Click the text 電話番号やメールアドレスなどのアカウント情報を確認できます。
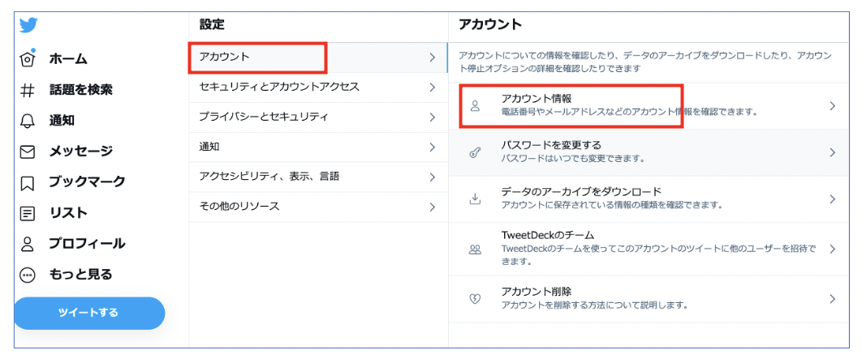Viewport: 862px width, 363px height. point(630,112)
